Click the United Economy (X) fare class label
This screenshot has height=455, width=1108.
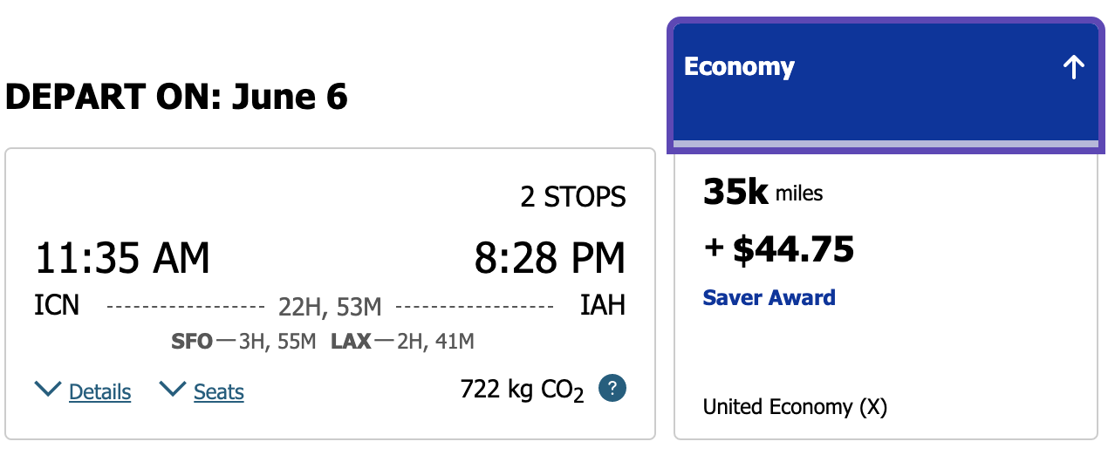pyautogui.click(x=794, y=407)
